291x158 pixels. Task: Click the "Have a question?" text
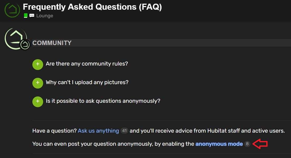54,131
